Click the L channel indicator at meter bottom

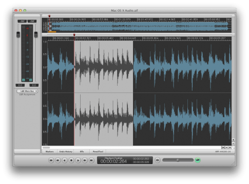[24, 80]
